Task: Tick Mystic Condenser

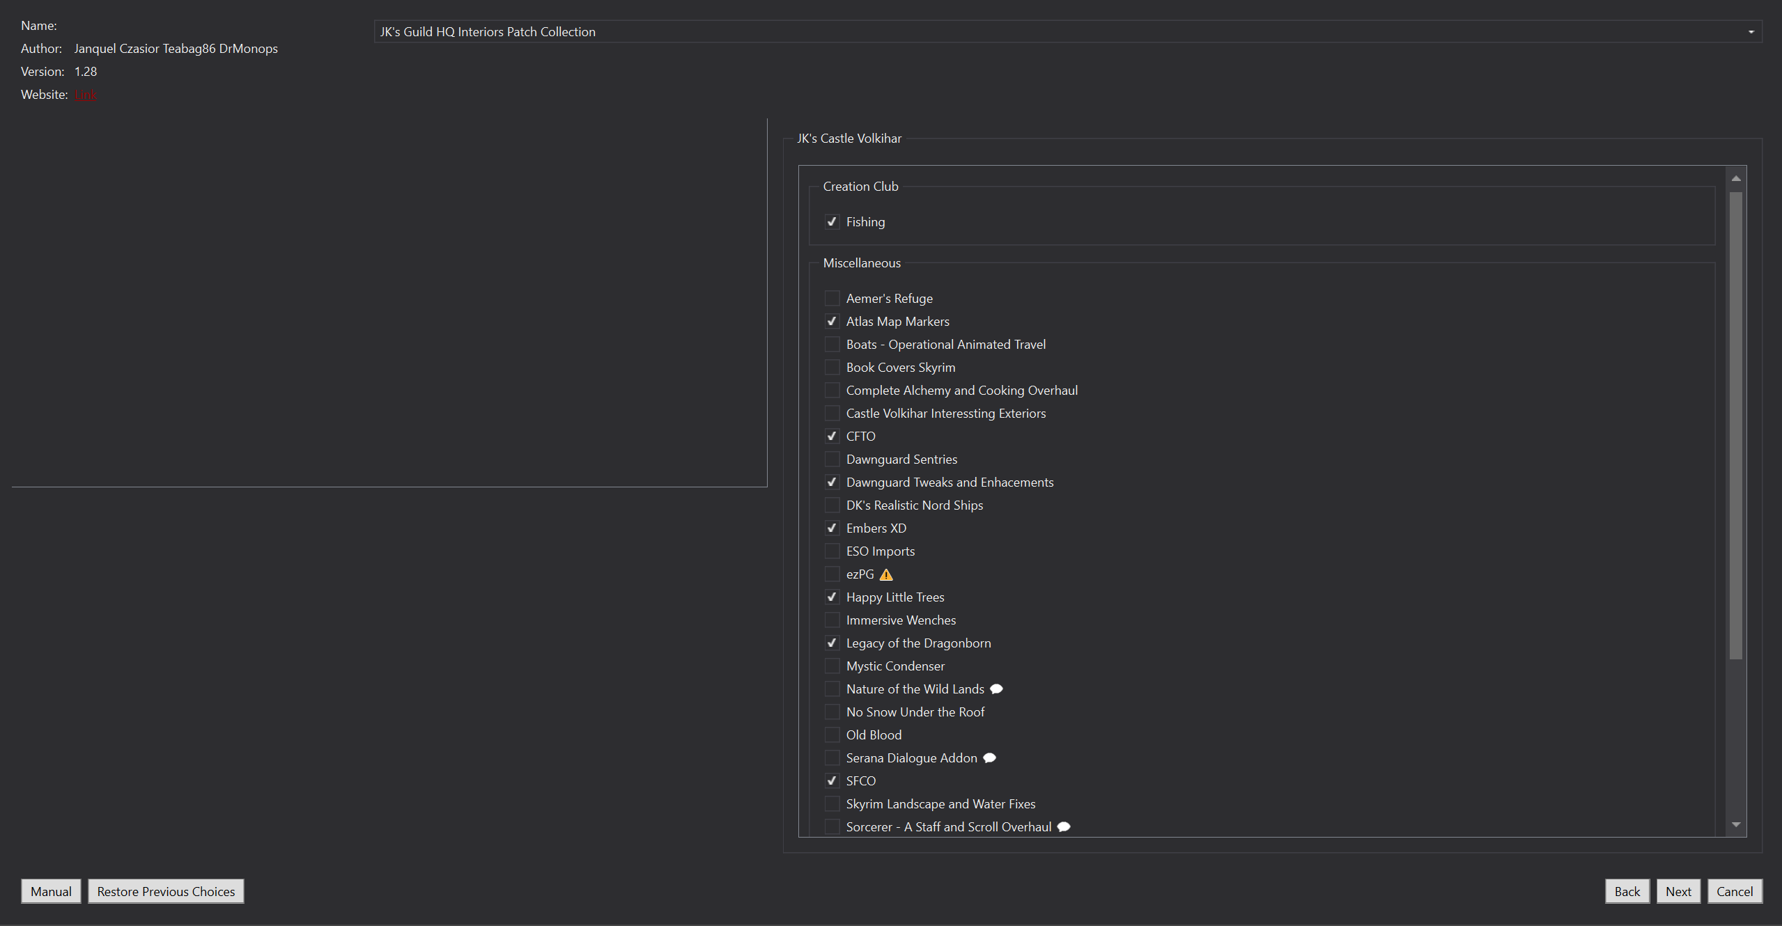Action: point(832,666)
